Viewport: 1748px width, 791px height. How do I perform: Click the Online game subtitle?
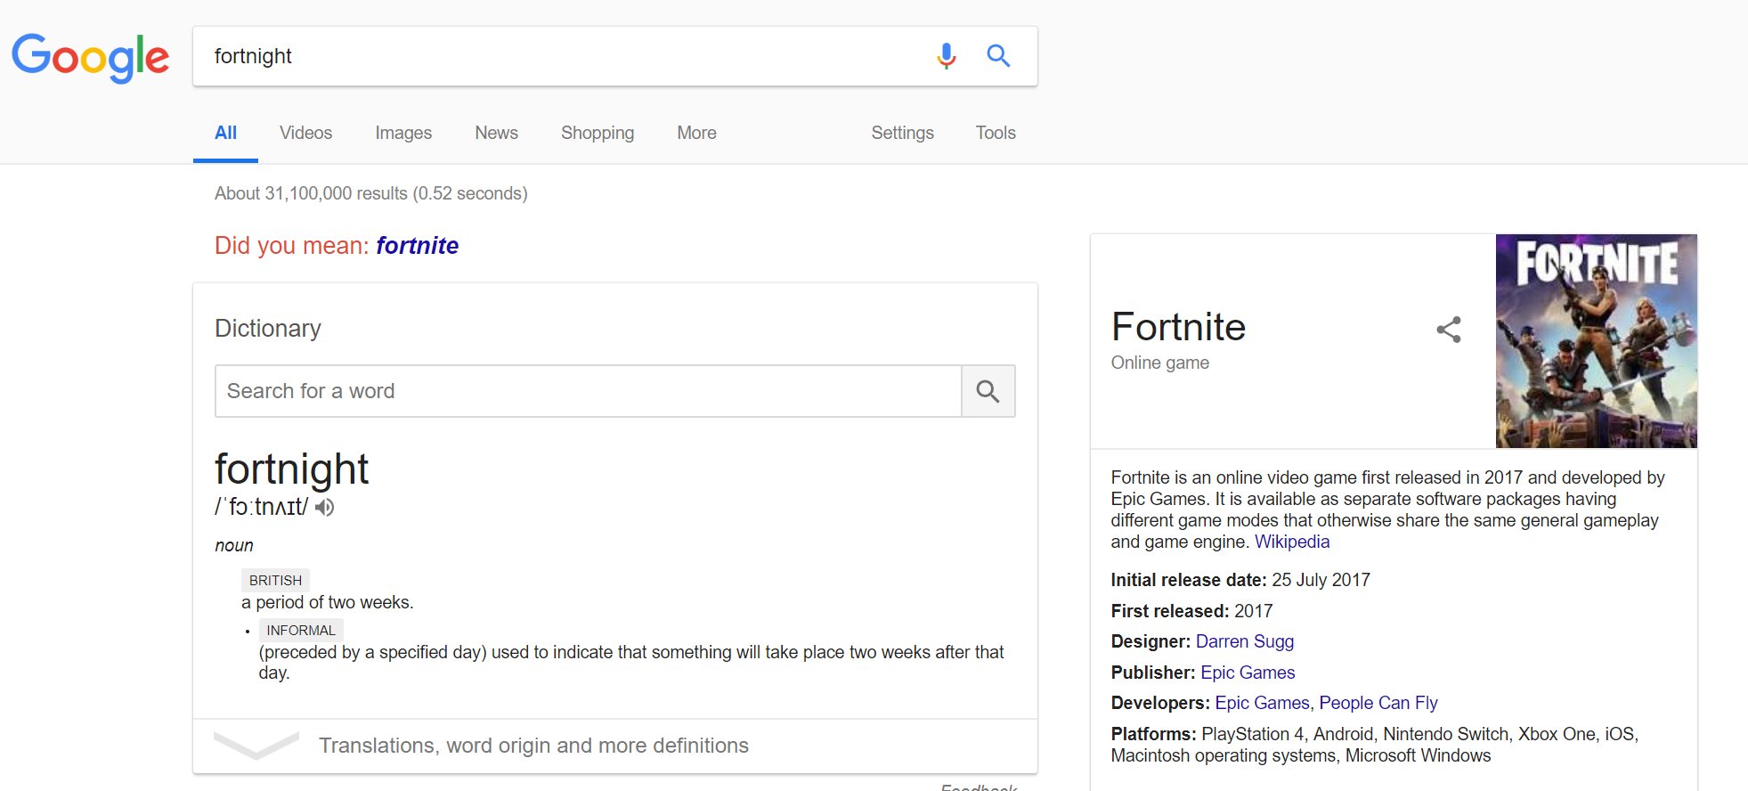[x=1159, y=363]
